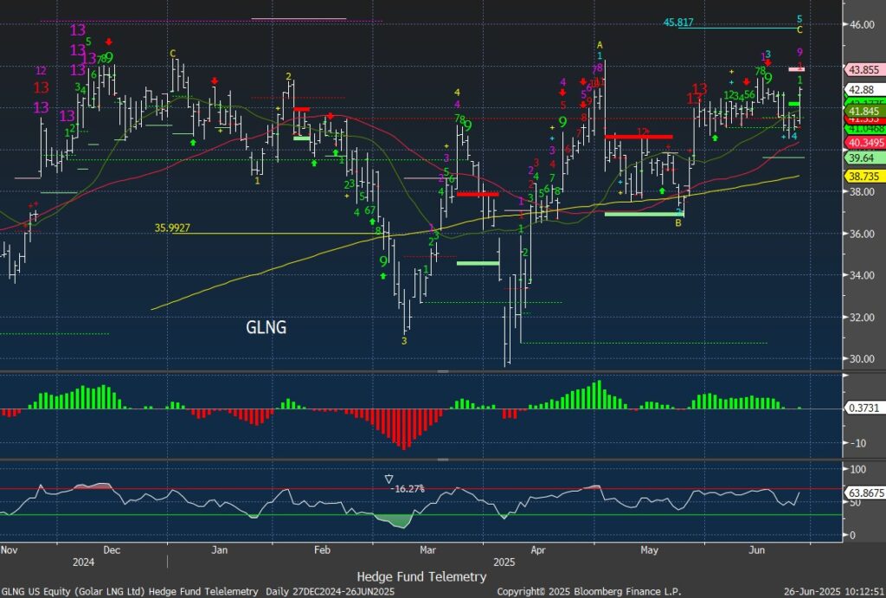Screen dimensions: 886x598
Task: Click the yellow wave label A near April peak
Action: pyautogui.click(x=600, y=45)
